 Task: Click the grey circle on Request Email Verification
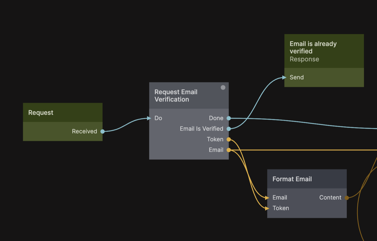pyautogui.click(x=223, y=87)
